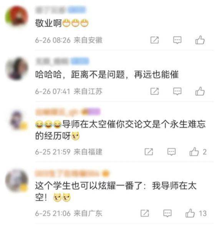Screen dimensions: 217x226
Task: Reply to the 距离不是问题 comment
Action: 177,91
